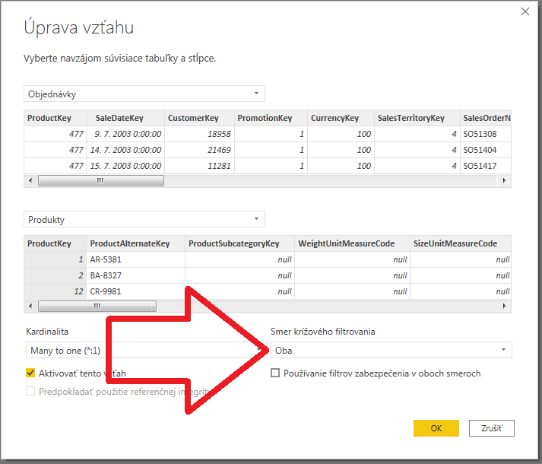Expand the Smer krížového filtrovania dropdown
This screenshot has width=542, height=464.
click(x=391, y=350)
